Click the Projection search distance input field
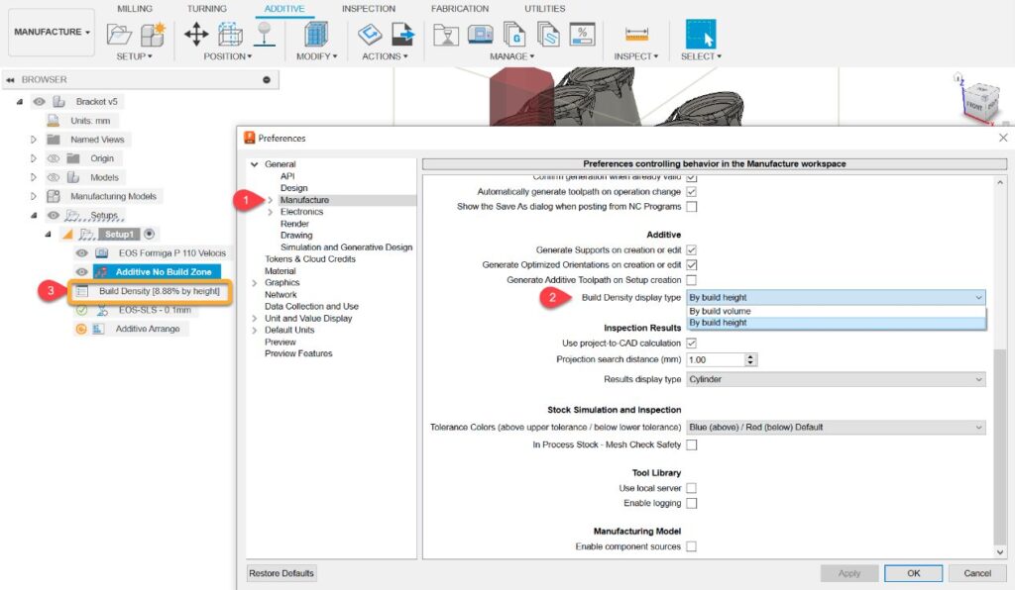Screen dimensions: 1015x590 coord(716,360)
